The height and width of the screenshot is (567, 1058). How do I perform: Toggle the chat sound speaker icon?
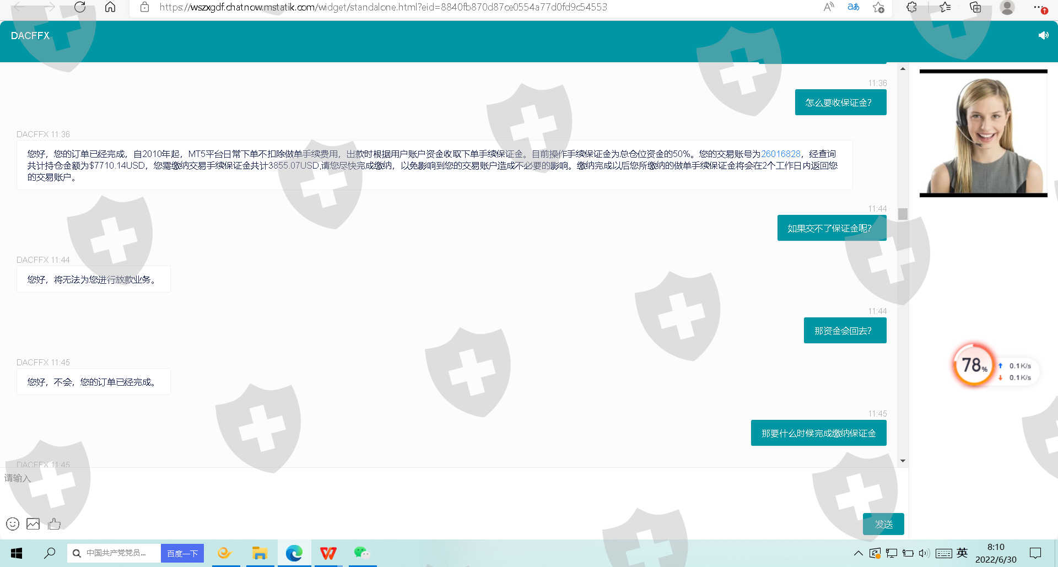(x=1043, y=35)
